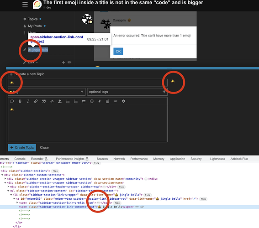The image size is (259, 228).
Task: Click the Create Topic button
Action: coord(22,148)
